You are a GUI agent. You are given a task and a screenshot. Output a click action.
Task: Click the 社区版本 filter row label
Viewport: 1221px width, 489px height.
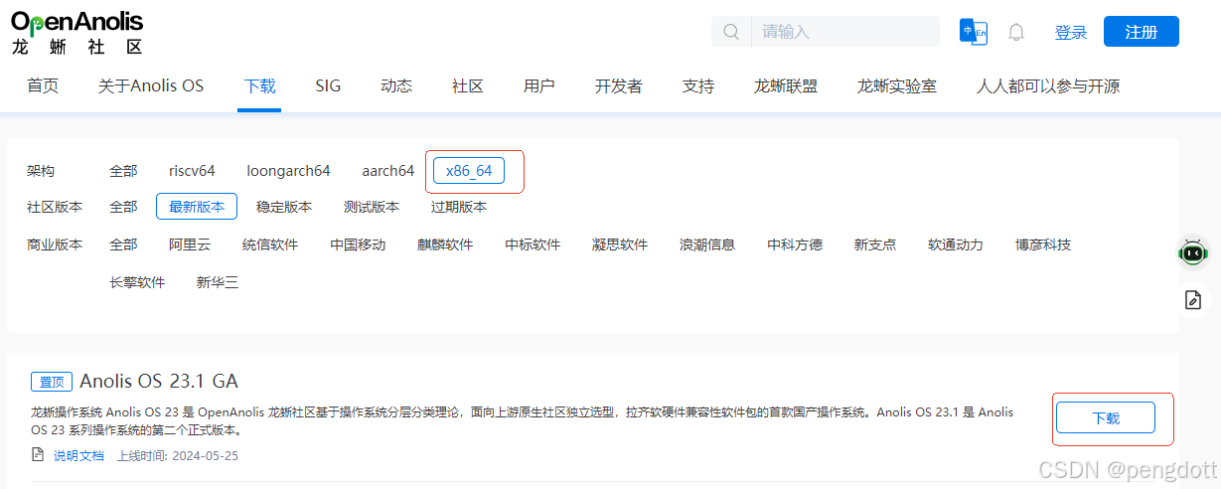point(55,207)
